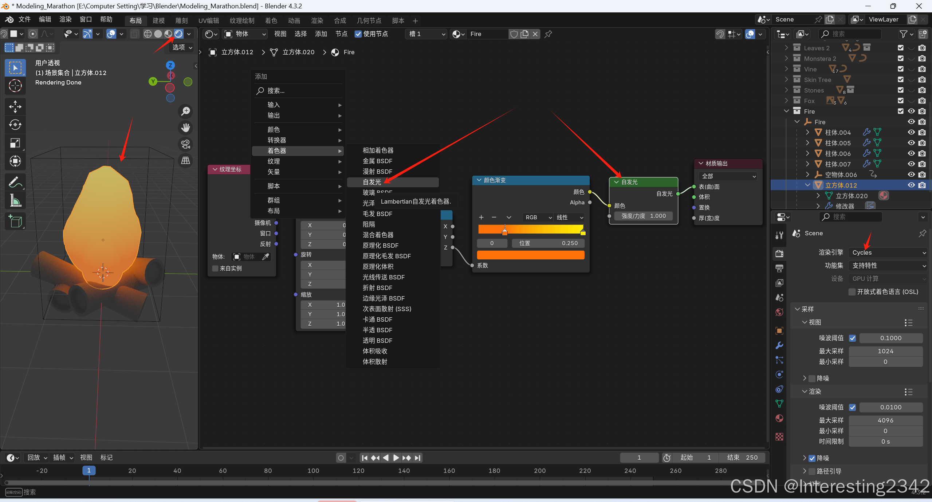Viewport: 932px width, 502px height.
Task: Select the Rotate tool in viewport toolbar
Action: point(15,125)
